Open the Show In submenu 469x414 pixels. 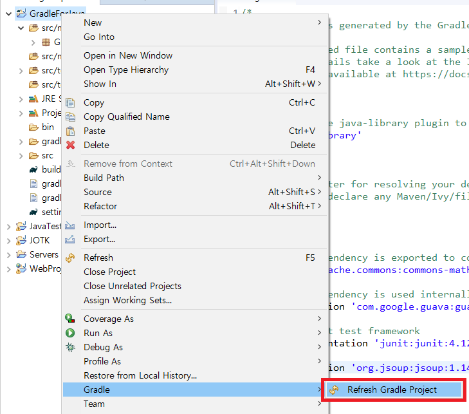[x=196, y=84]
